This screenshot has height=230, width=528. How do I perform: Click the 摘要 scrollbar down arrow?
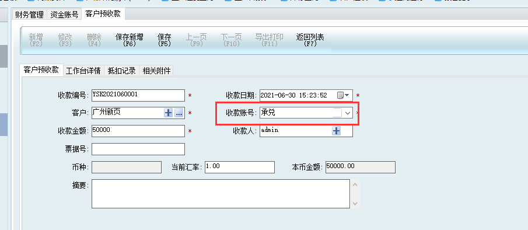355,204
